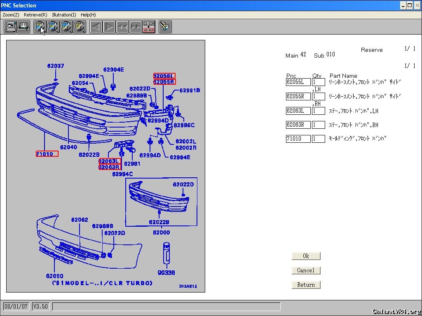The height and width of the screenshot is (316, 422).
Task: Click the 11-110 to 42-010 group jump icon
Action: coord(149,27)
